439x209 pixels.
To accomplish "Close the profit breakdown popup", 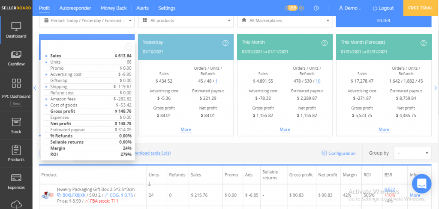I will [x=128, y=46].
